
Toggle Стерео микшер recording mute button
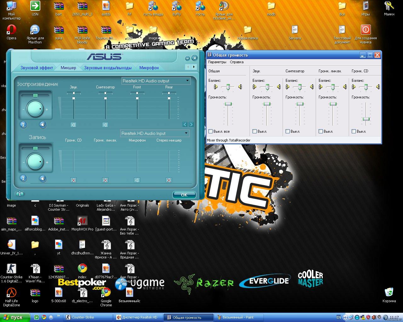(169, 180)
